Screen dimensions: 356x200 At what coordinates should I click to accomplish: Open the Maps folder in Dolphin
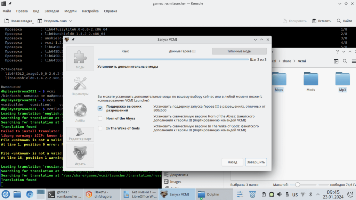(279, 82)
